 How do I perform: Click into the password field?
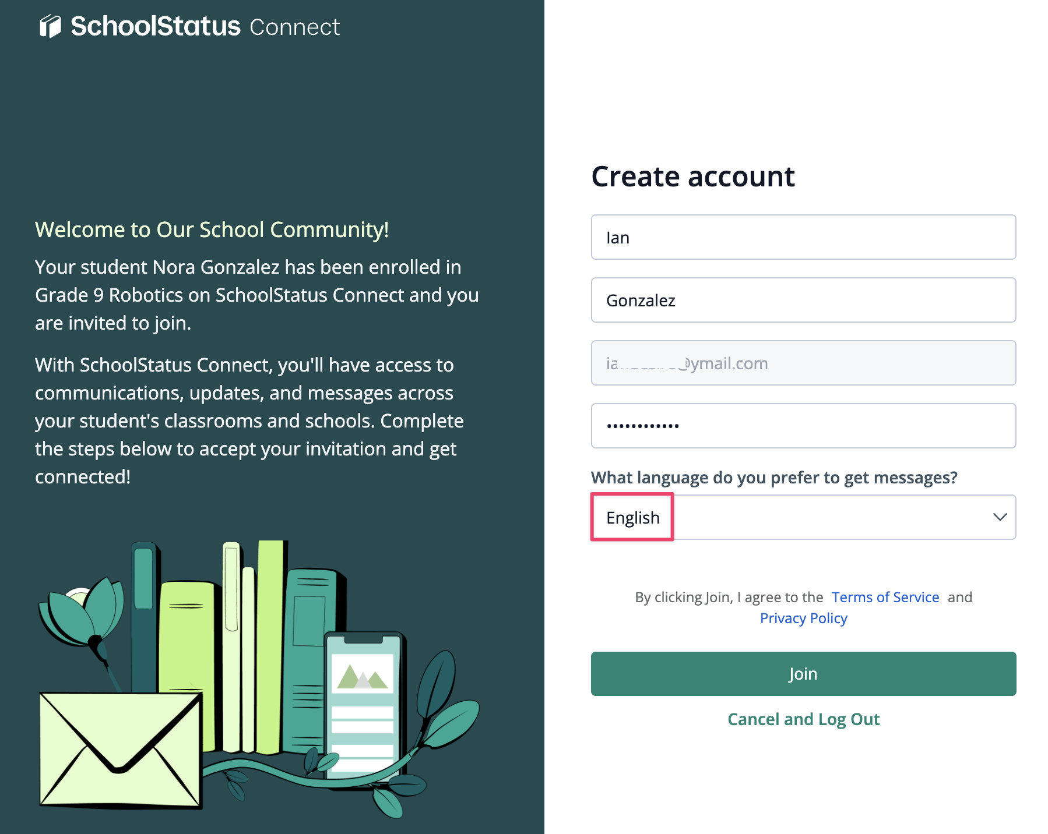point(803,426)
